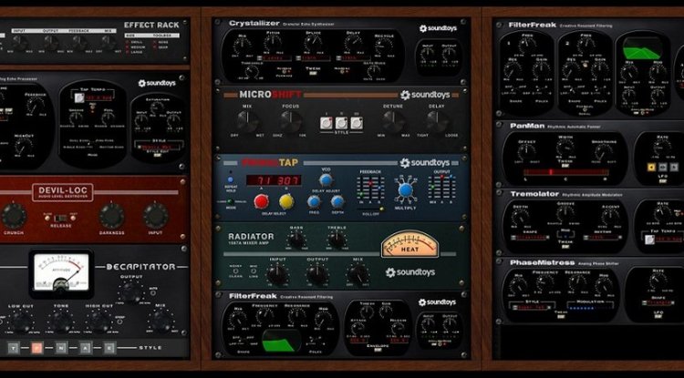
Task: Click the Decapitator Low Cut knob
Action: 21,322
